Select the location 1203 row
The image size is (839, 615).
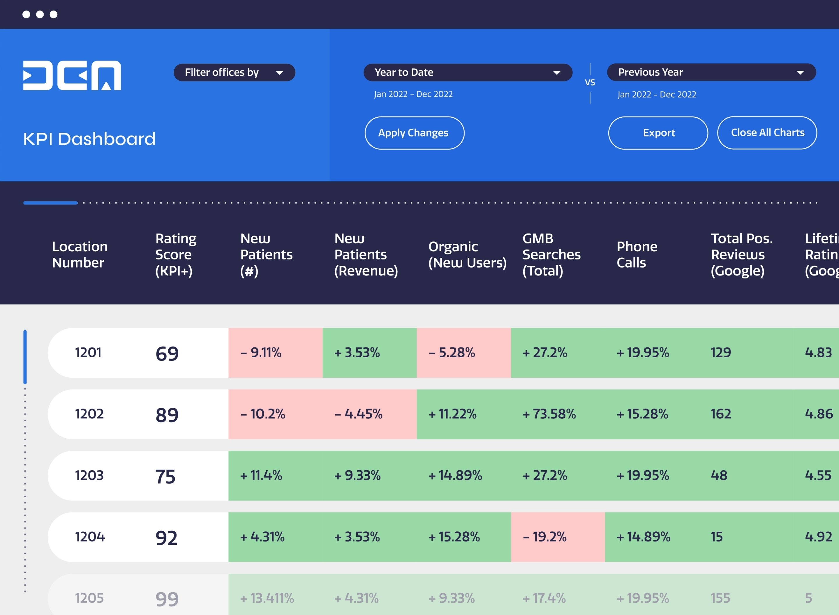(89, 476)
